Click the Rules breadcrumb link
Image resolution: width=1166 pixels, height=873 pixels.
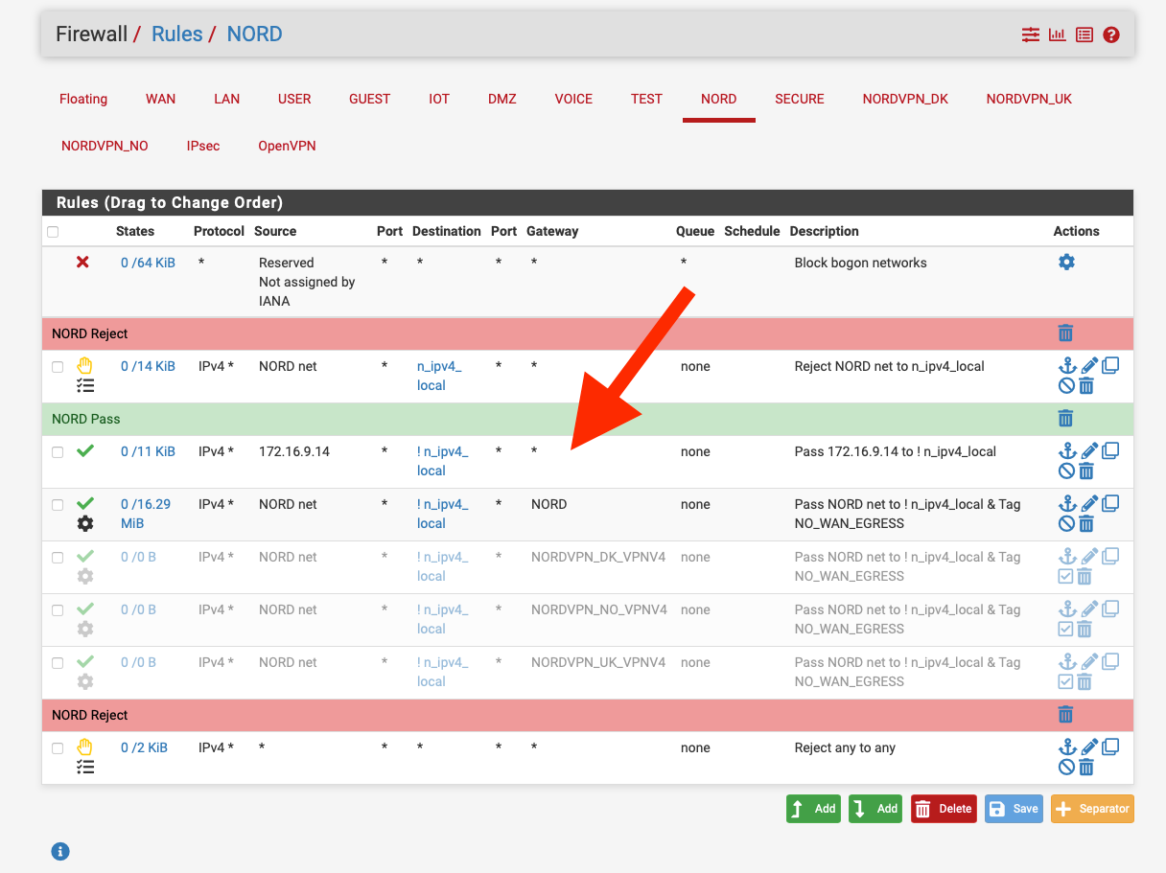[177, 34]
